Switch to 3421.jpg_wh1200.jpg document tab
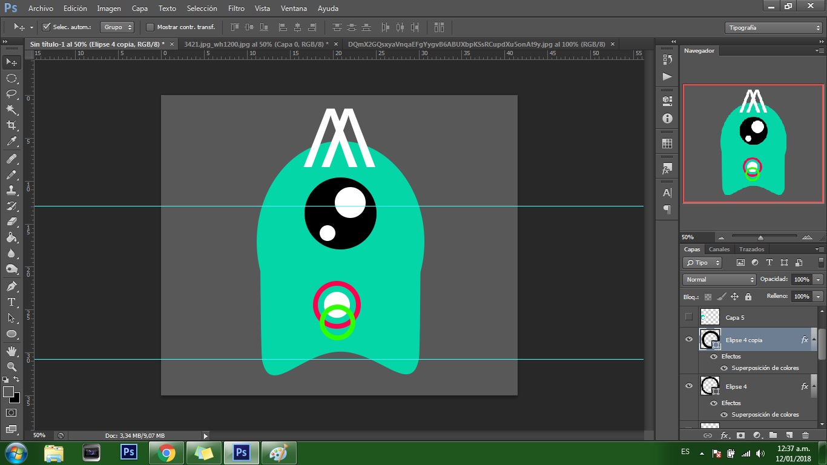This screenshot has width=827, height=465. point(255,44)
